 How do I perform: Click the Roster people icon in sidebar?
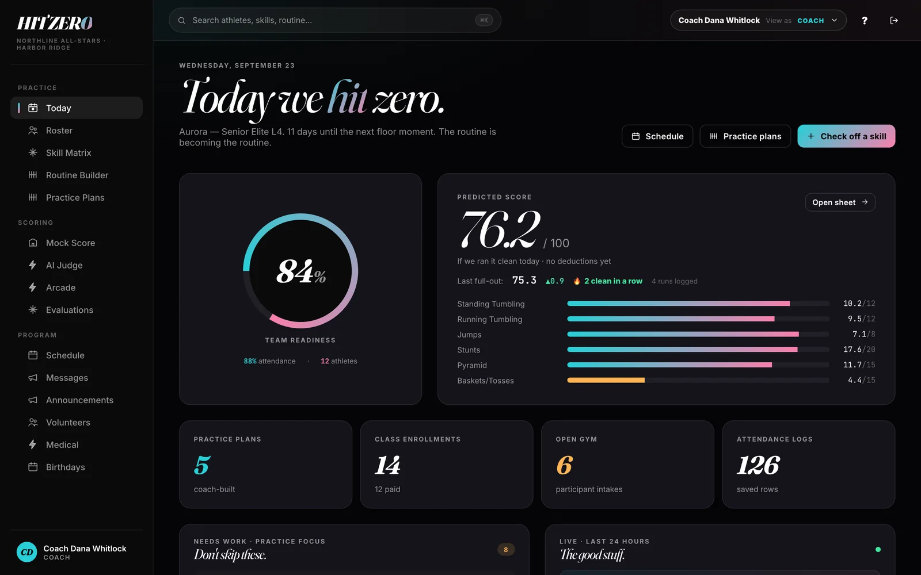(x=33, y=131)
